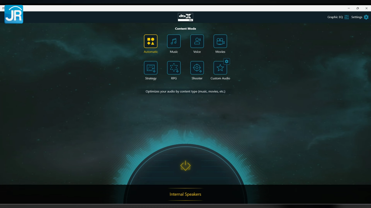Click the Content Mode heading
371x208 pixels.
[x=185, y=28]
